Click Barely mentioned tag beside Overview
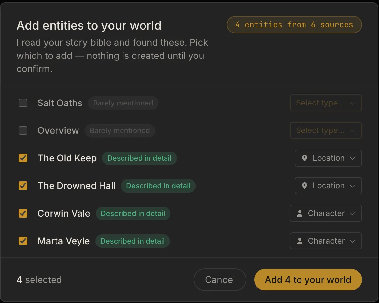 [120, 130]
